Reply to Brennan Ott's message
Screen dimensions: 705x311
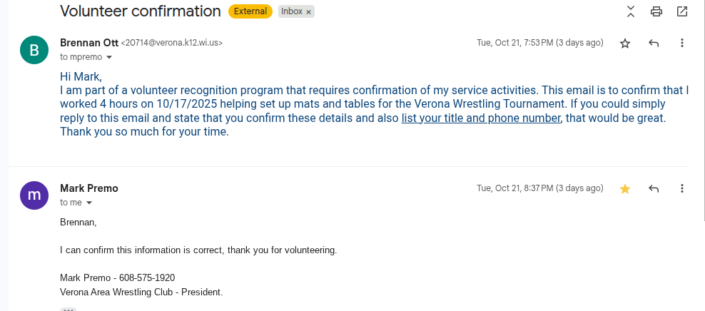pyautogui.click(x=654, y=44)
